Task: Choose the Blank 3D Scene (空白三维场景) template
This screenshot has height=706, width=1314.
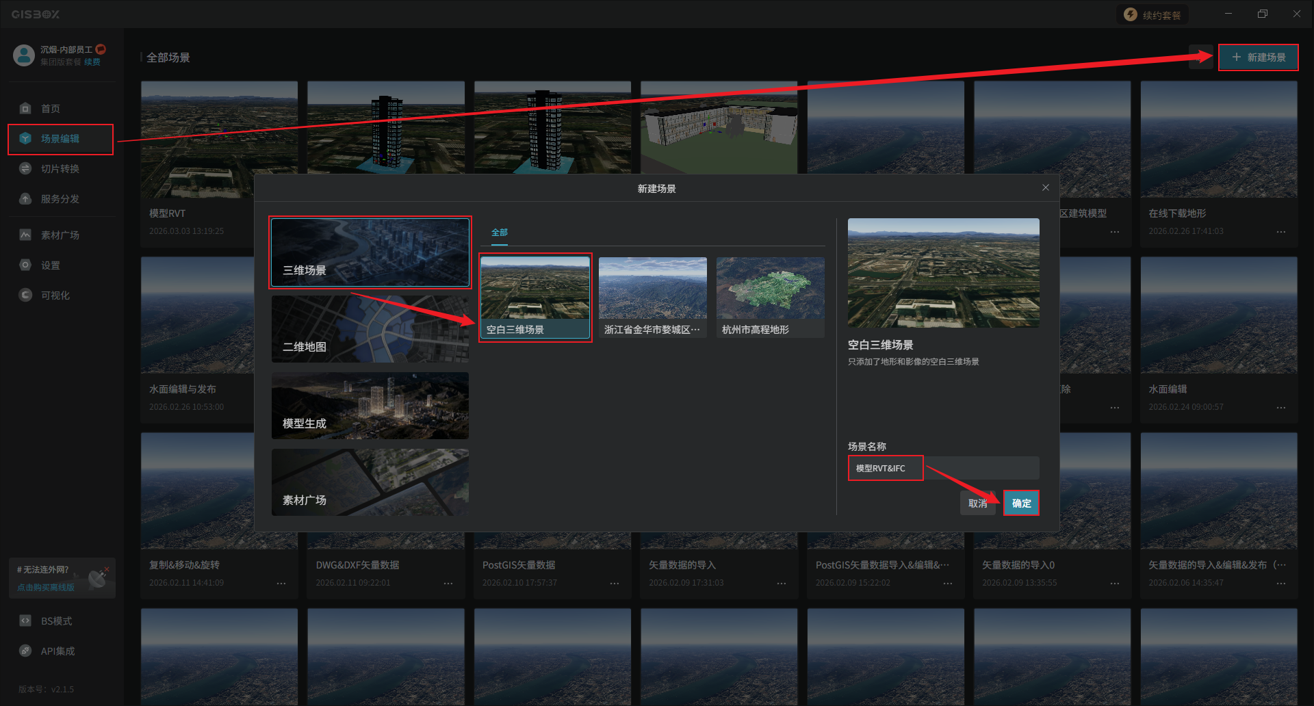Action: coord(535,297)
